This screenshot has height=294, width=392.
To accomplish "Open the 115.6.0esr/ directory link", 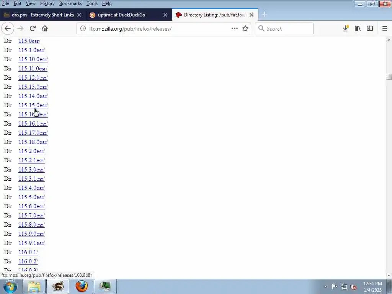I will click(x=31, y=206).
